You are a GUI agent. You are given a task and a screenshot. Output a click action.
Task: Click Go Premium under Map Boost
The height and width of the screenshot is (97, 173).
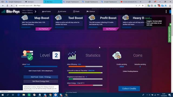pyautogui.click(x=44, y=29)
